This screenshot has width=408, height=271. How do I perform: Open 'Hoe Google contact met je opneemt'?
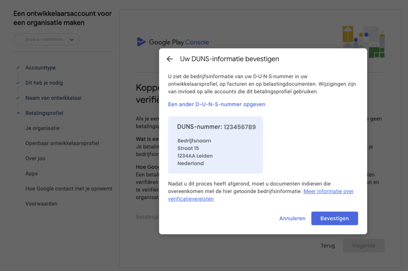[x=69, y=189]
